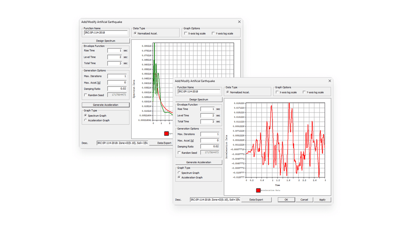412x251 pixels.
Task: Click the Apply button
Action: (x=322, y=200)
